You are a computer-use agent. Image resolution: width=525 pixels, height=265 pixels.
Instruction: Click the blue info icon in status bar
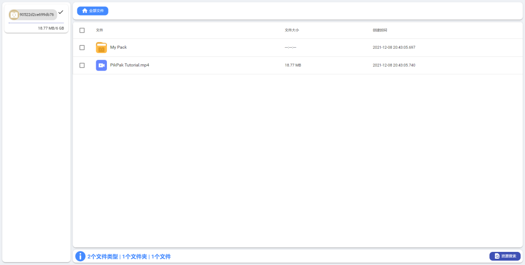point(80,256)
